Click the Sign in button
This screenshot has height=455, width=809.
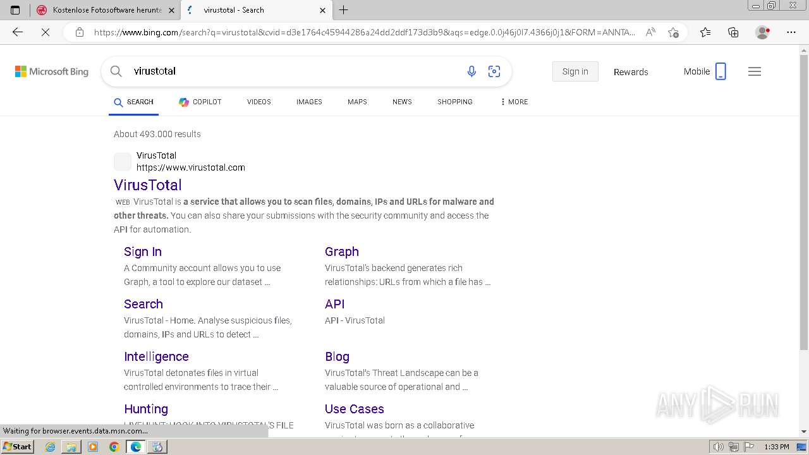(x=575, y=71)
